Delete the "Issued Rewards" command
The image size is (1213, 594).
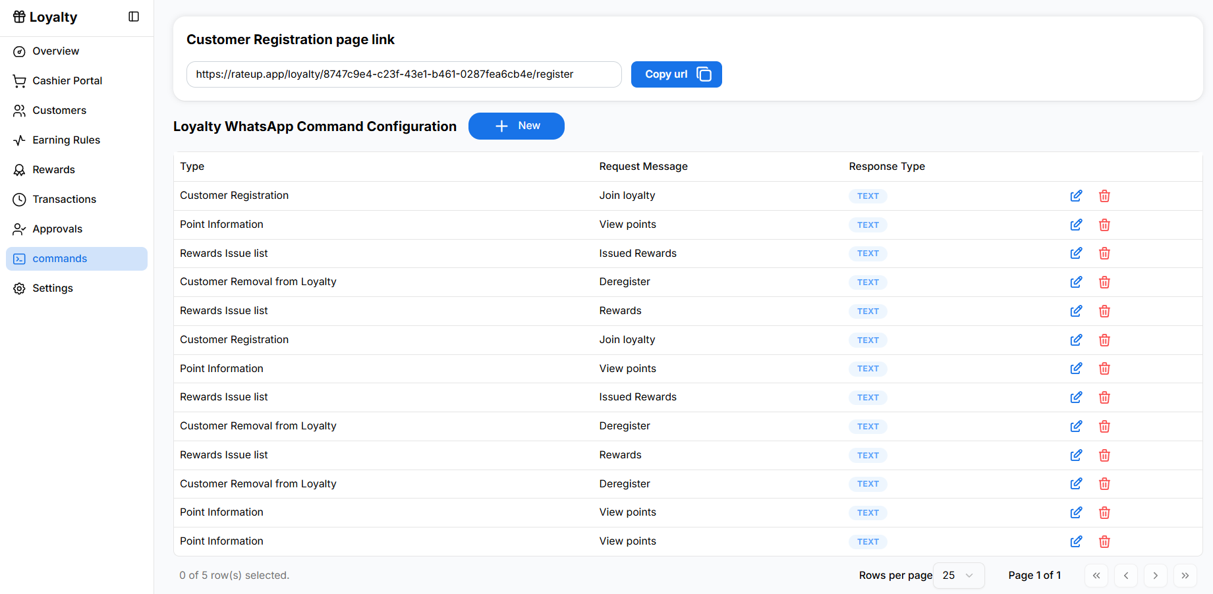1104,253
